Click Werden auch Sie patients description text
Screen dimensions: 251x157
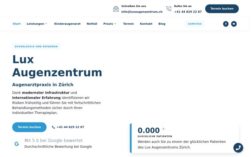(x=182, y=144)
